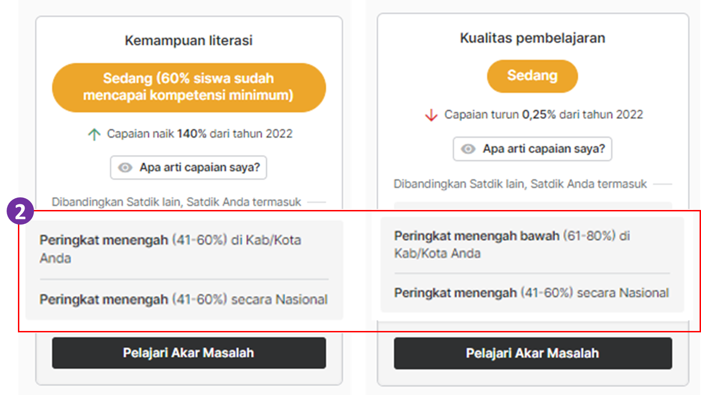This screenshot has height=395, width=701.
Task: Select Peringkat menengah bawah Kab/Kota row
Action: pyautogui.click(x=532, y=244)
